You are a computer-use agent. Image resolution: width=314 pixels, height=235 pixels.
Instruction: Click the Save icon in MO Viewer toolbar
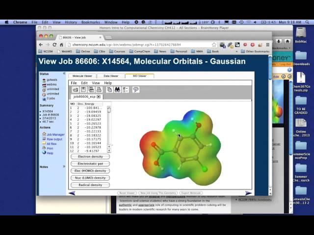pyautogui.click(x=83, y=90)
